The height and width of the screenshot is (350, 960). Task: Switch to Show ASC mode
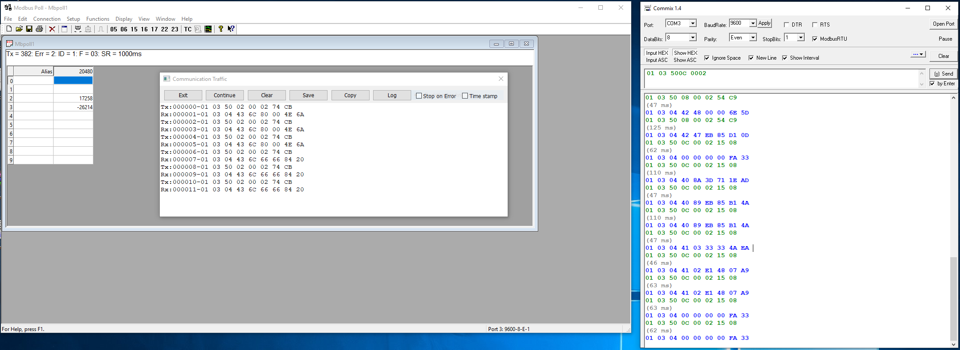pyautogui.click(x=685, y=60)
